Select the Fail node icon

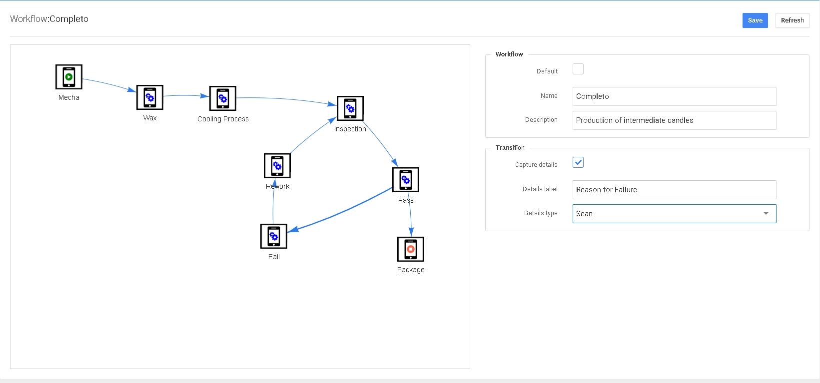point(274,236)
